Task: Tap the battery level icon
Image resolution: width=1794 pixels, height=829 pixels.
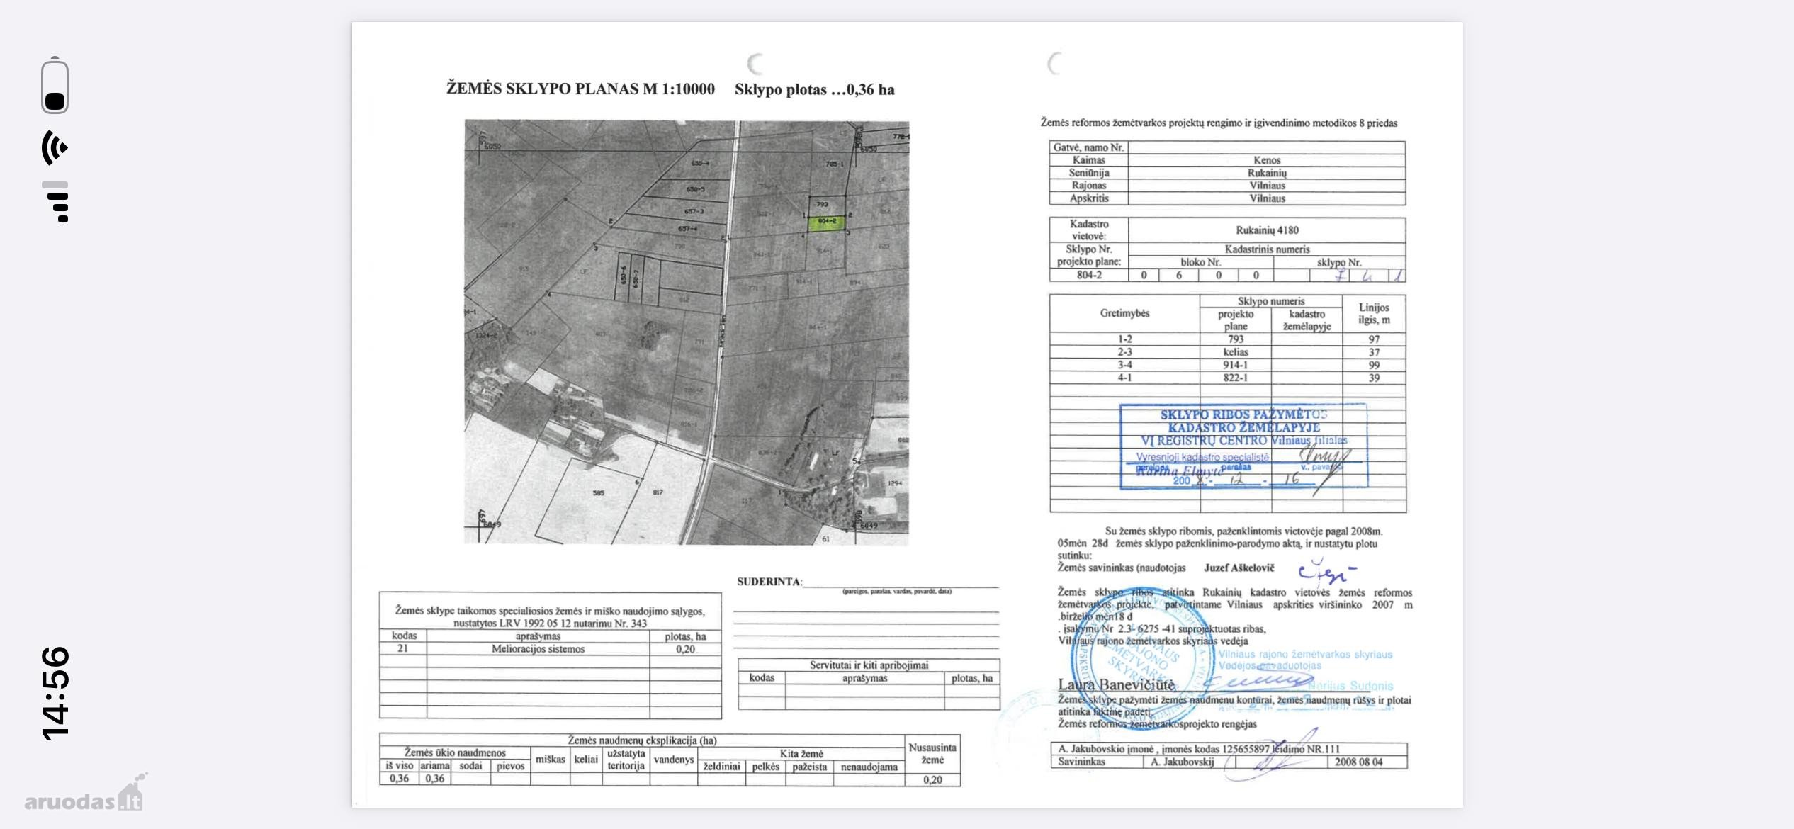Action: [55, 84]
